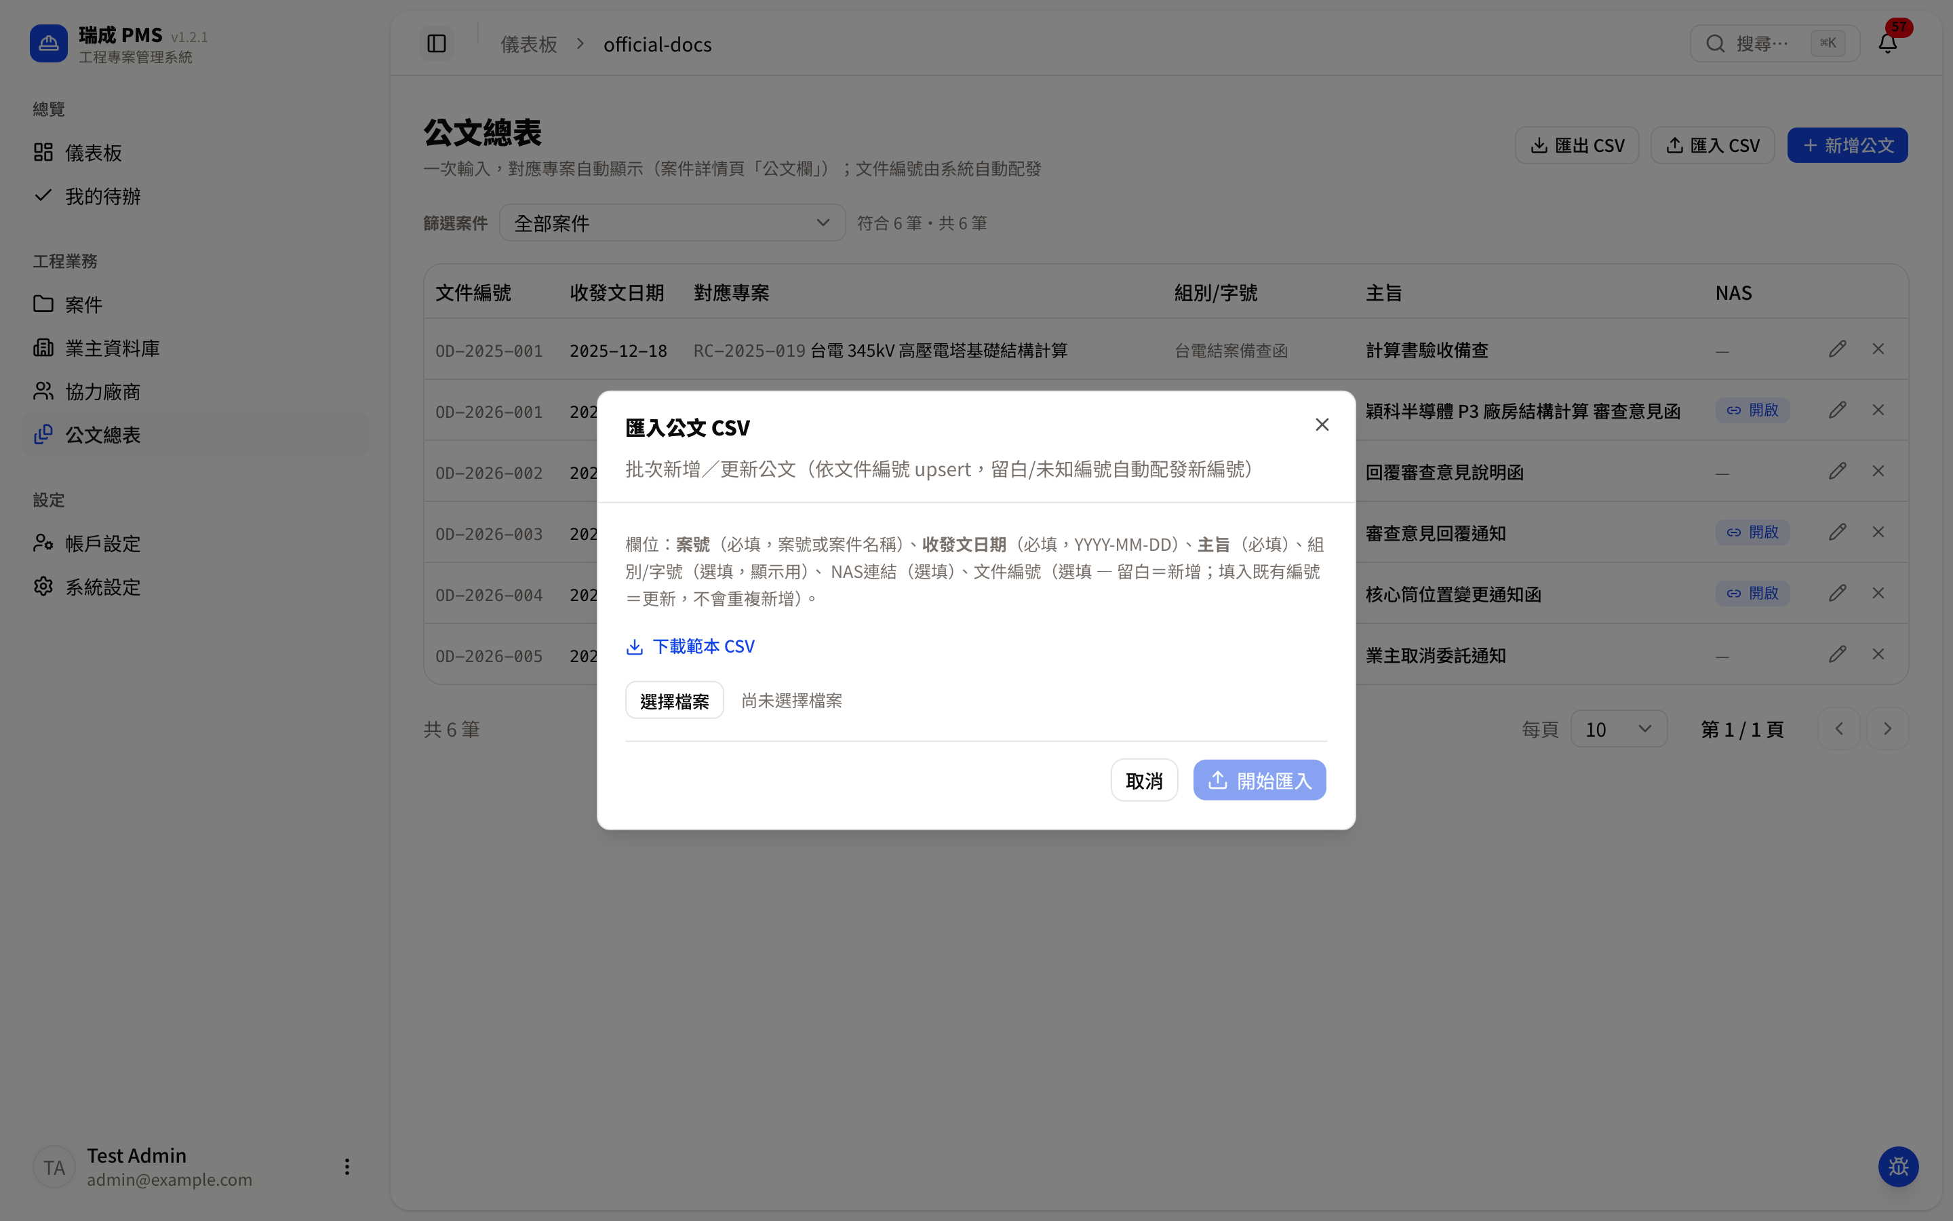Edit row OD-2026-005 pencil icon
This screenshot has height=1221, width=1953.
[x=1838, y=654]
